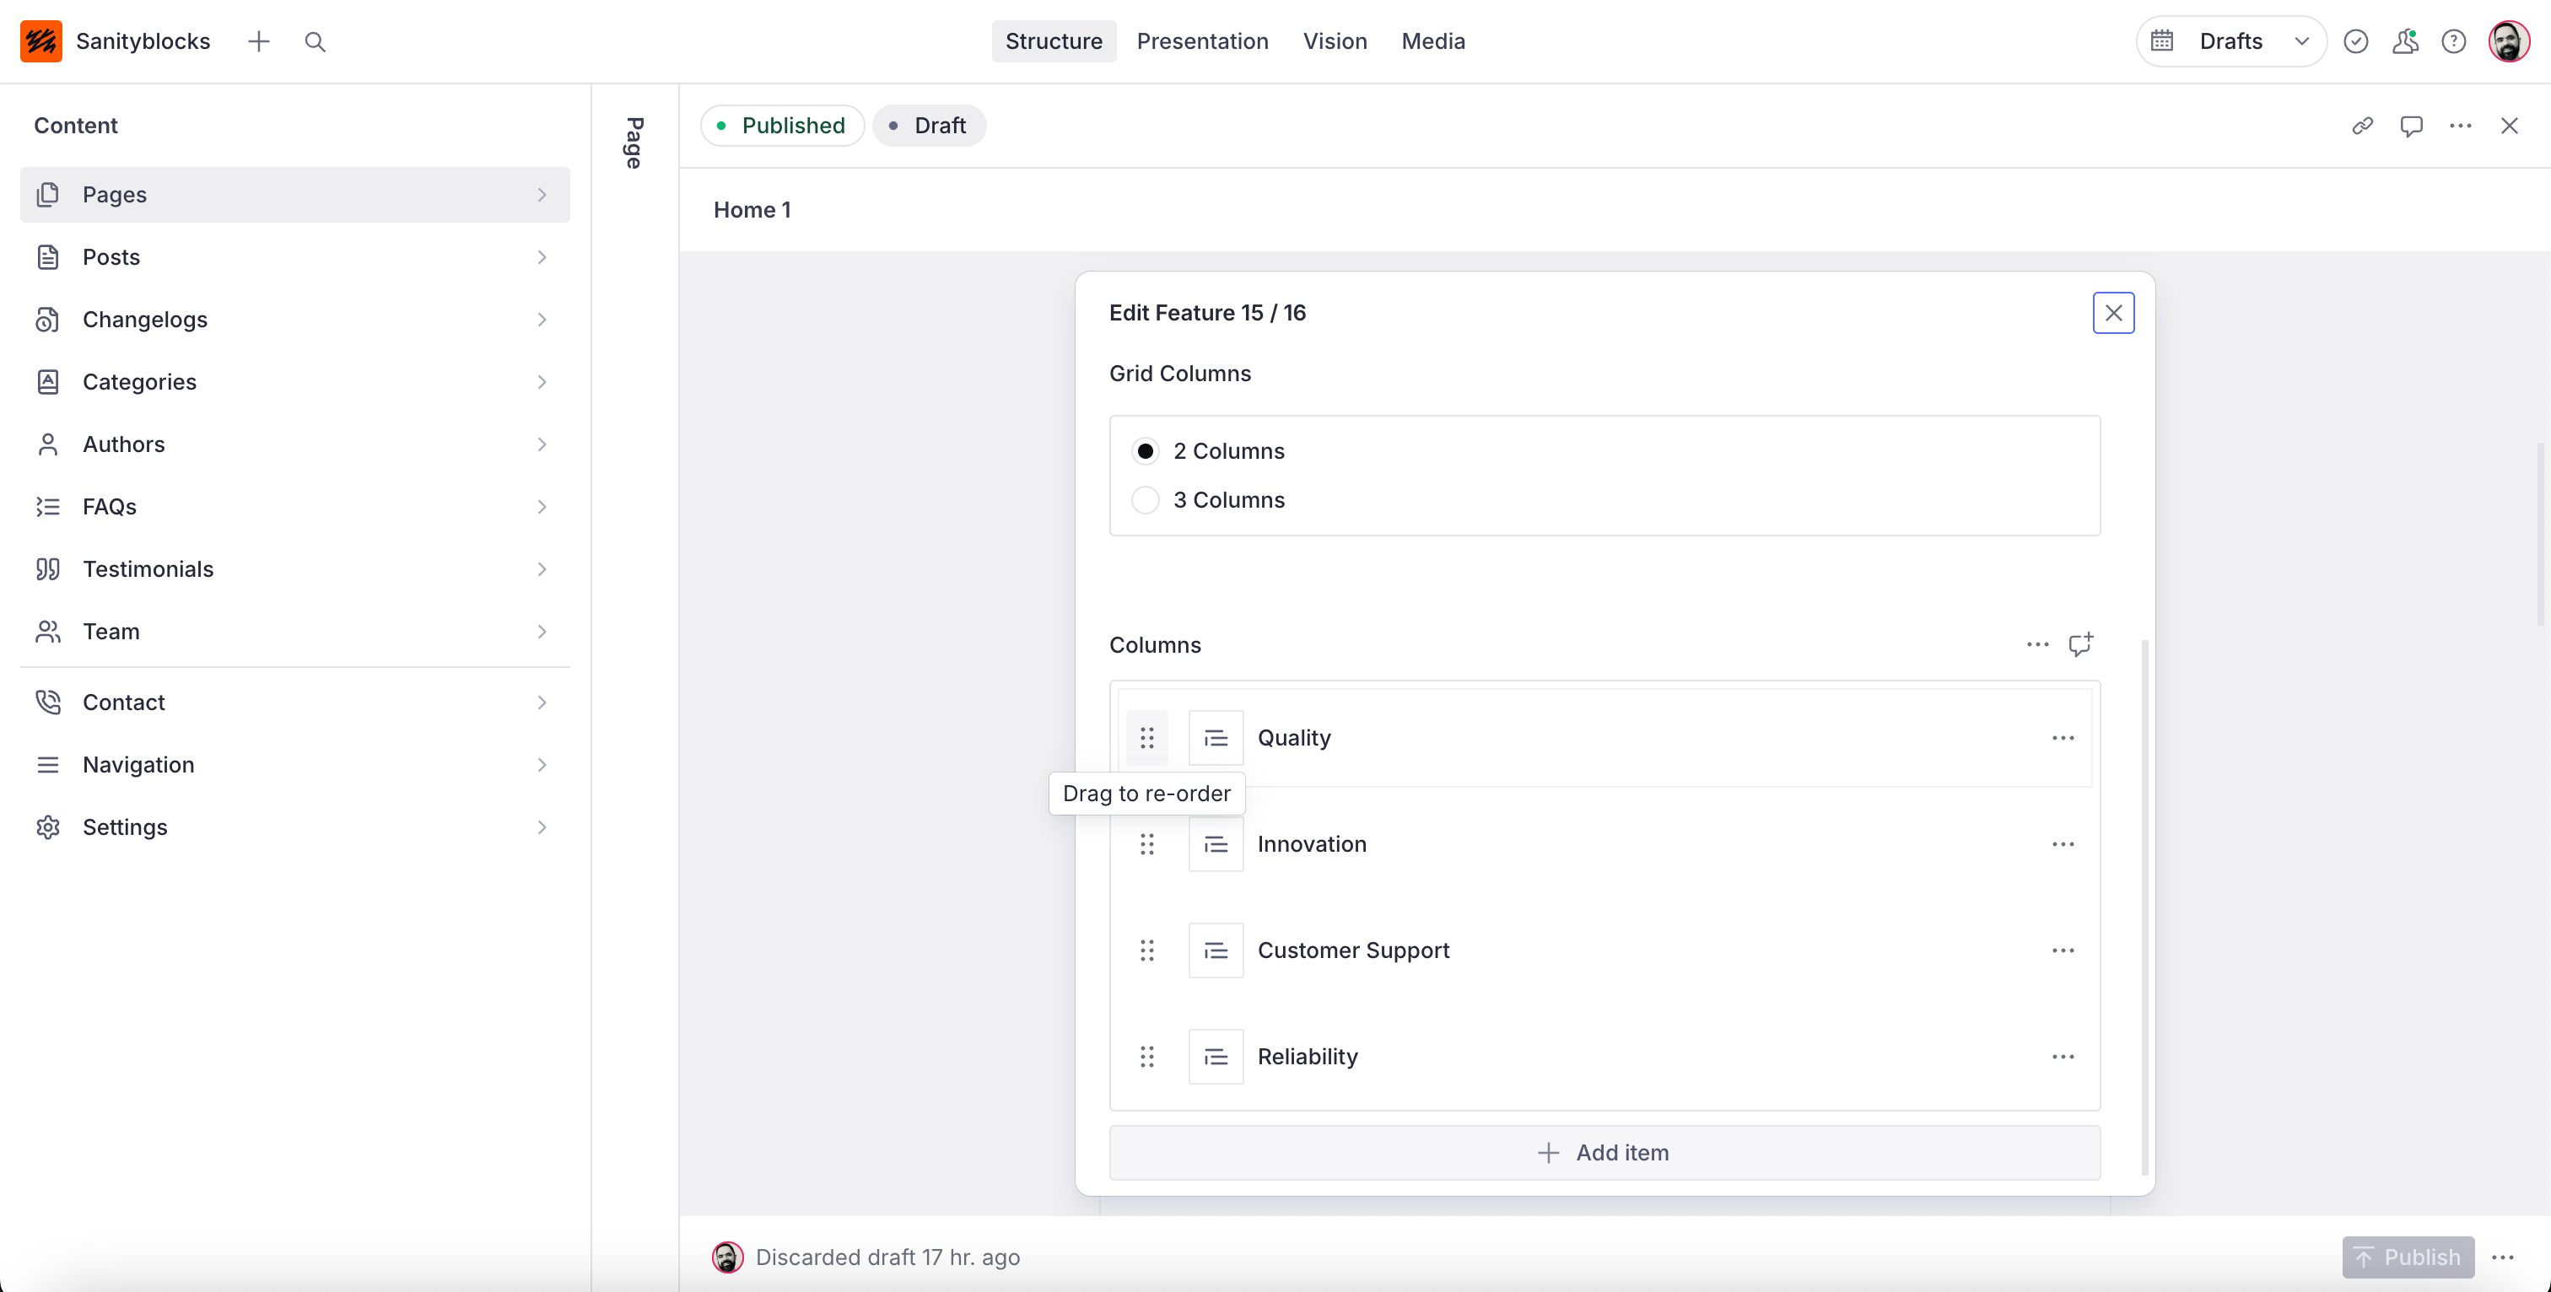Open options menu for Reliability item

click(2063, 1057)
